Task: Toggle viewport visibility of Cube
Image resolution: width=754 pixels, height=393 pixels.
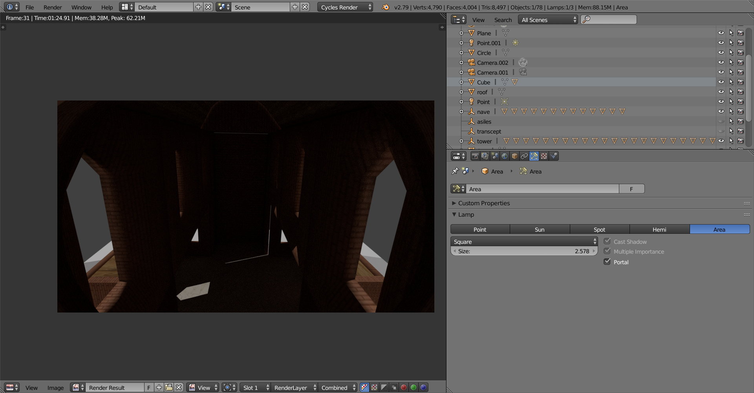Action: pos(721,82)
